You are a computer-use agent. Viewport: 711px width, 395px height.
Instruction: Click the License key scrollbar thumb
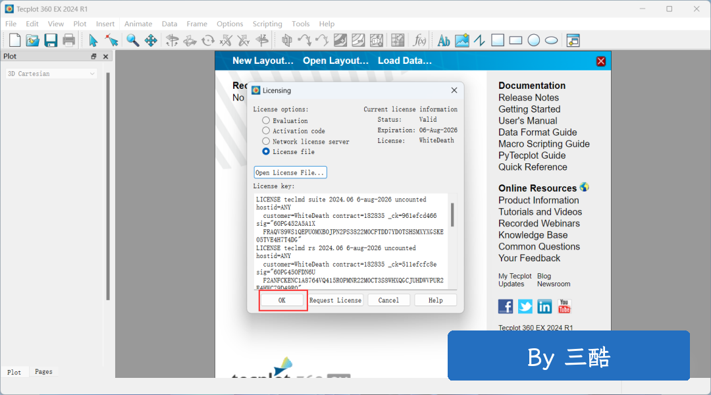point(452,215)
